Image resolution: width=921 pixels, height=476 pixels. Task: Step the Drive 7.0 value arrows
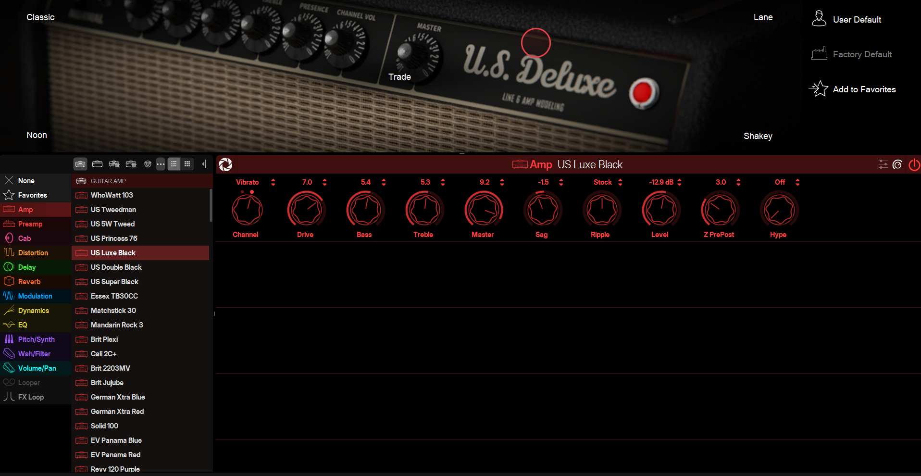coord(324,182)
